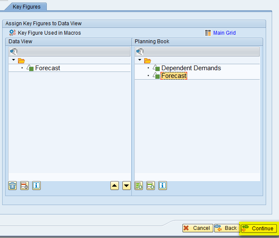Click the Planning Book Forecast key figure icon

(156, 76)
